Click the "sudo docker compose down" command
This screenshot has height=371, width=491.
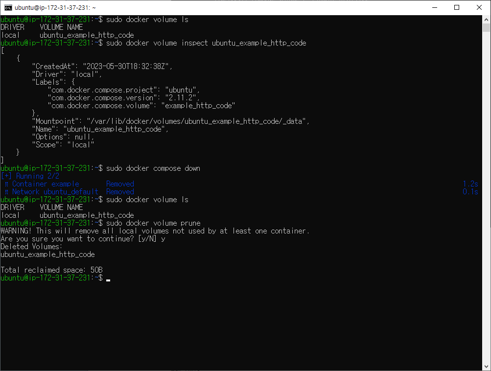tap(153, 168)
